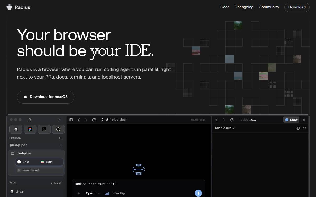
Task: Open the user profile icon in sidebar
Action: click(x=30, y=120)
